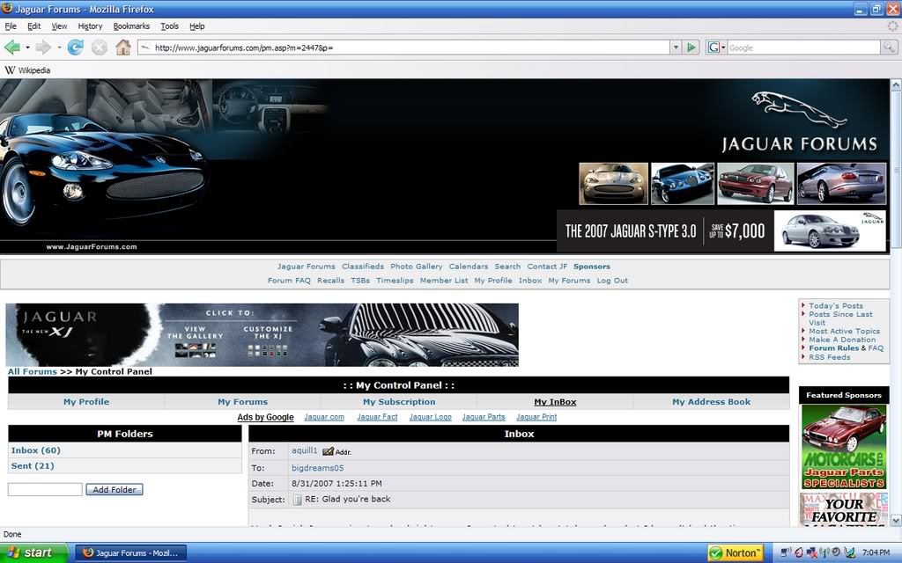This screenshot has height=563, width=902.
Task: Open the Inbox (60) folder
Action: coord(35,450)
